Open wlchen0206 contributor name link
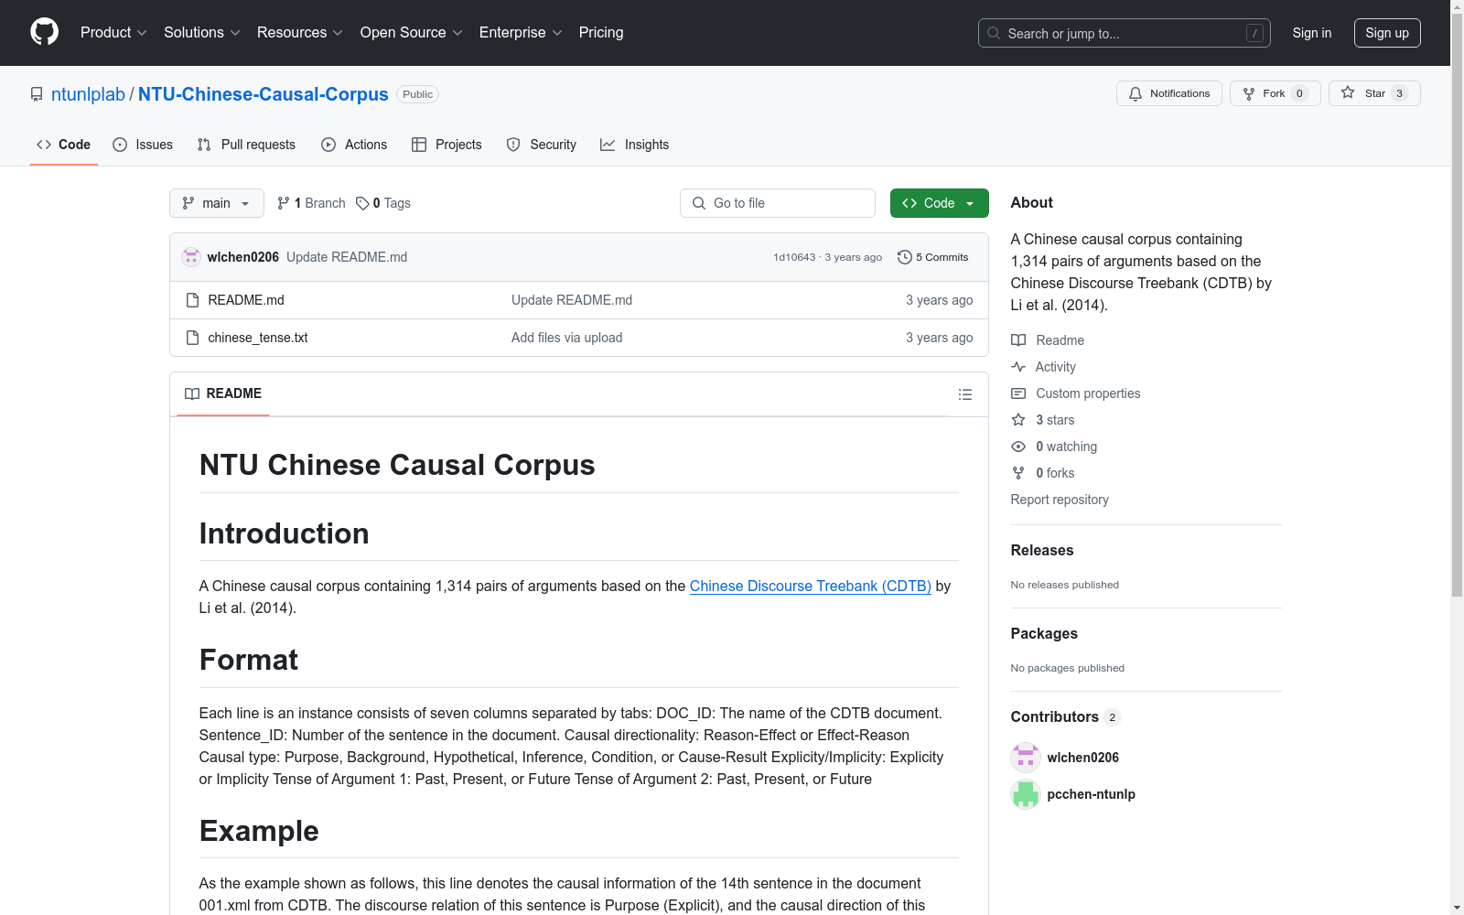1464x915 pixels. point(1083,758)
